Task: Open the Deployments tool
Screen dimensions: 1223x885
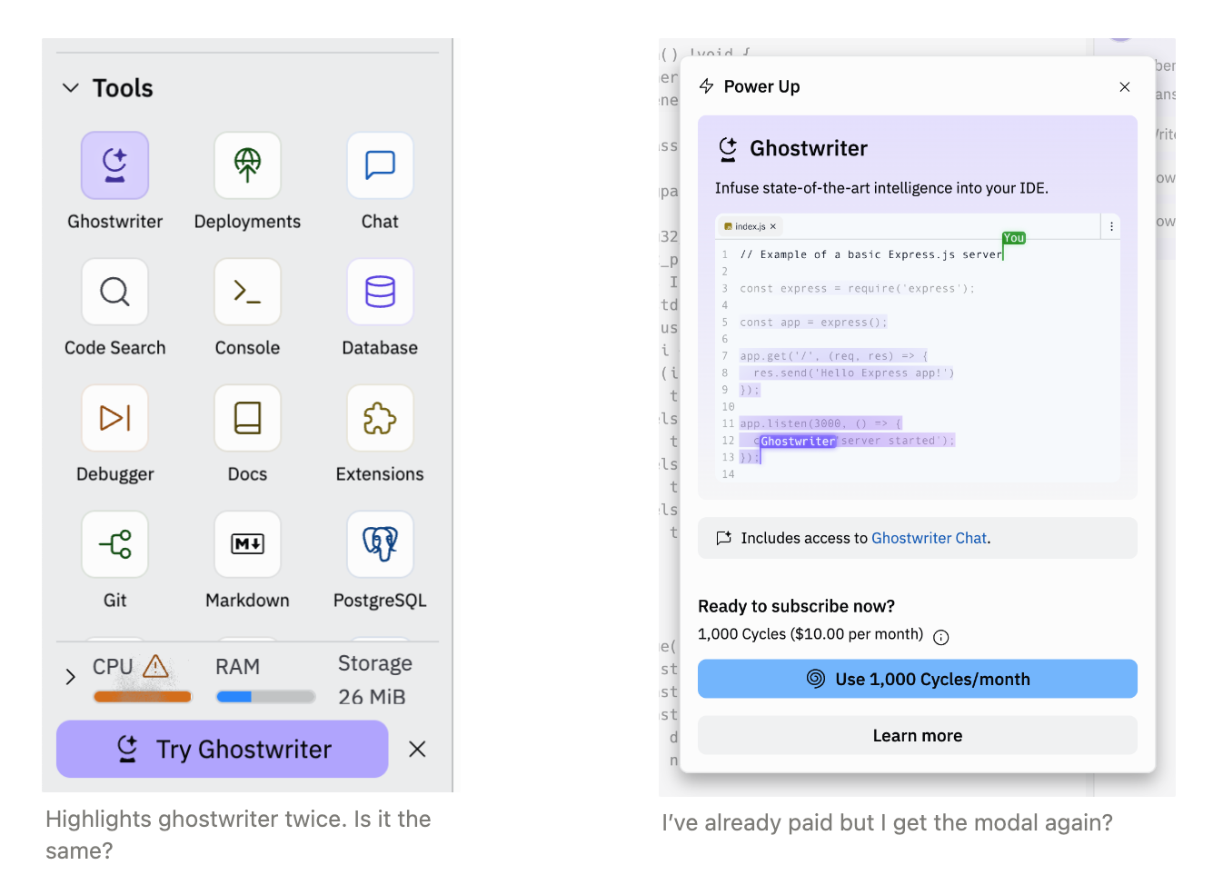Action: point(247,165)
